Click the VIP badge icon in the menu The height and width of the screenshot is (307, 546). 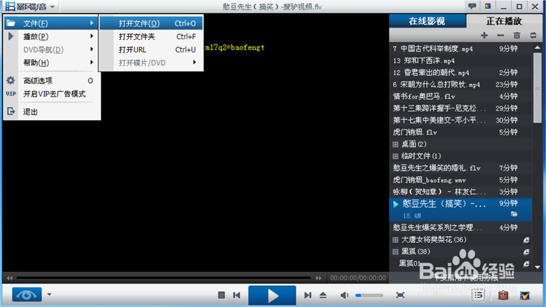(x=11, y=94)
